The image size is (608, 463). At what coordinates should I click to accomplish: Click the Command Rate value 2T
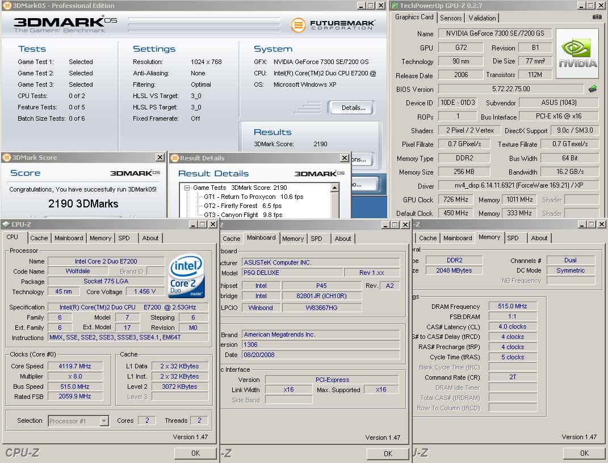pos(512,377)
